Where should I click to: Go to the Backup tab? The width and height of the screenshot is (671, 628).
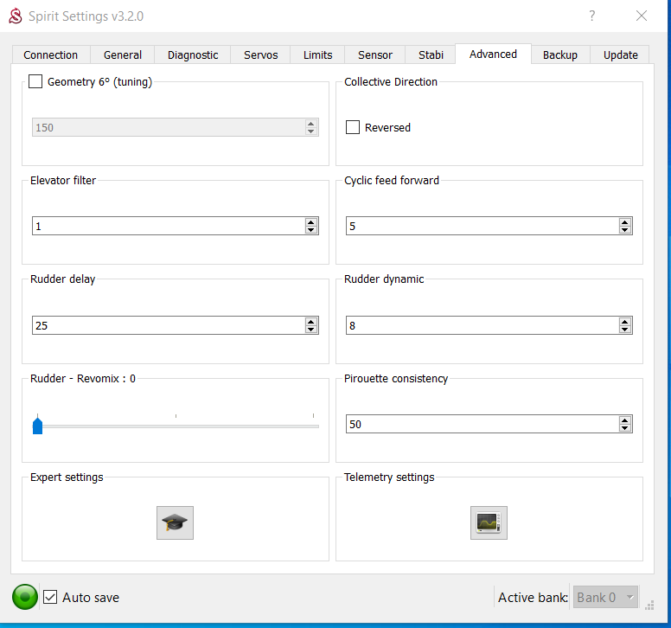point(559,54)
